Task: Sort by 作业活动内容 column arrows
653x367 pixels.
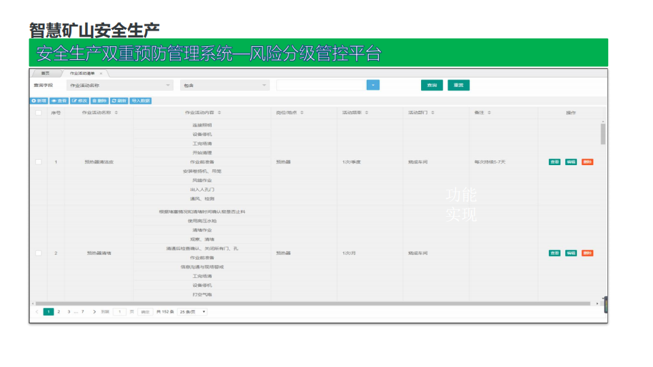Action: pyautogui.click(x=220, y=113)
